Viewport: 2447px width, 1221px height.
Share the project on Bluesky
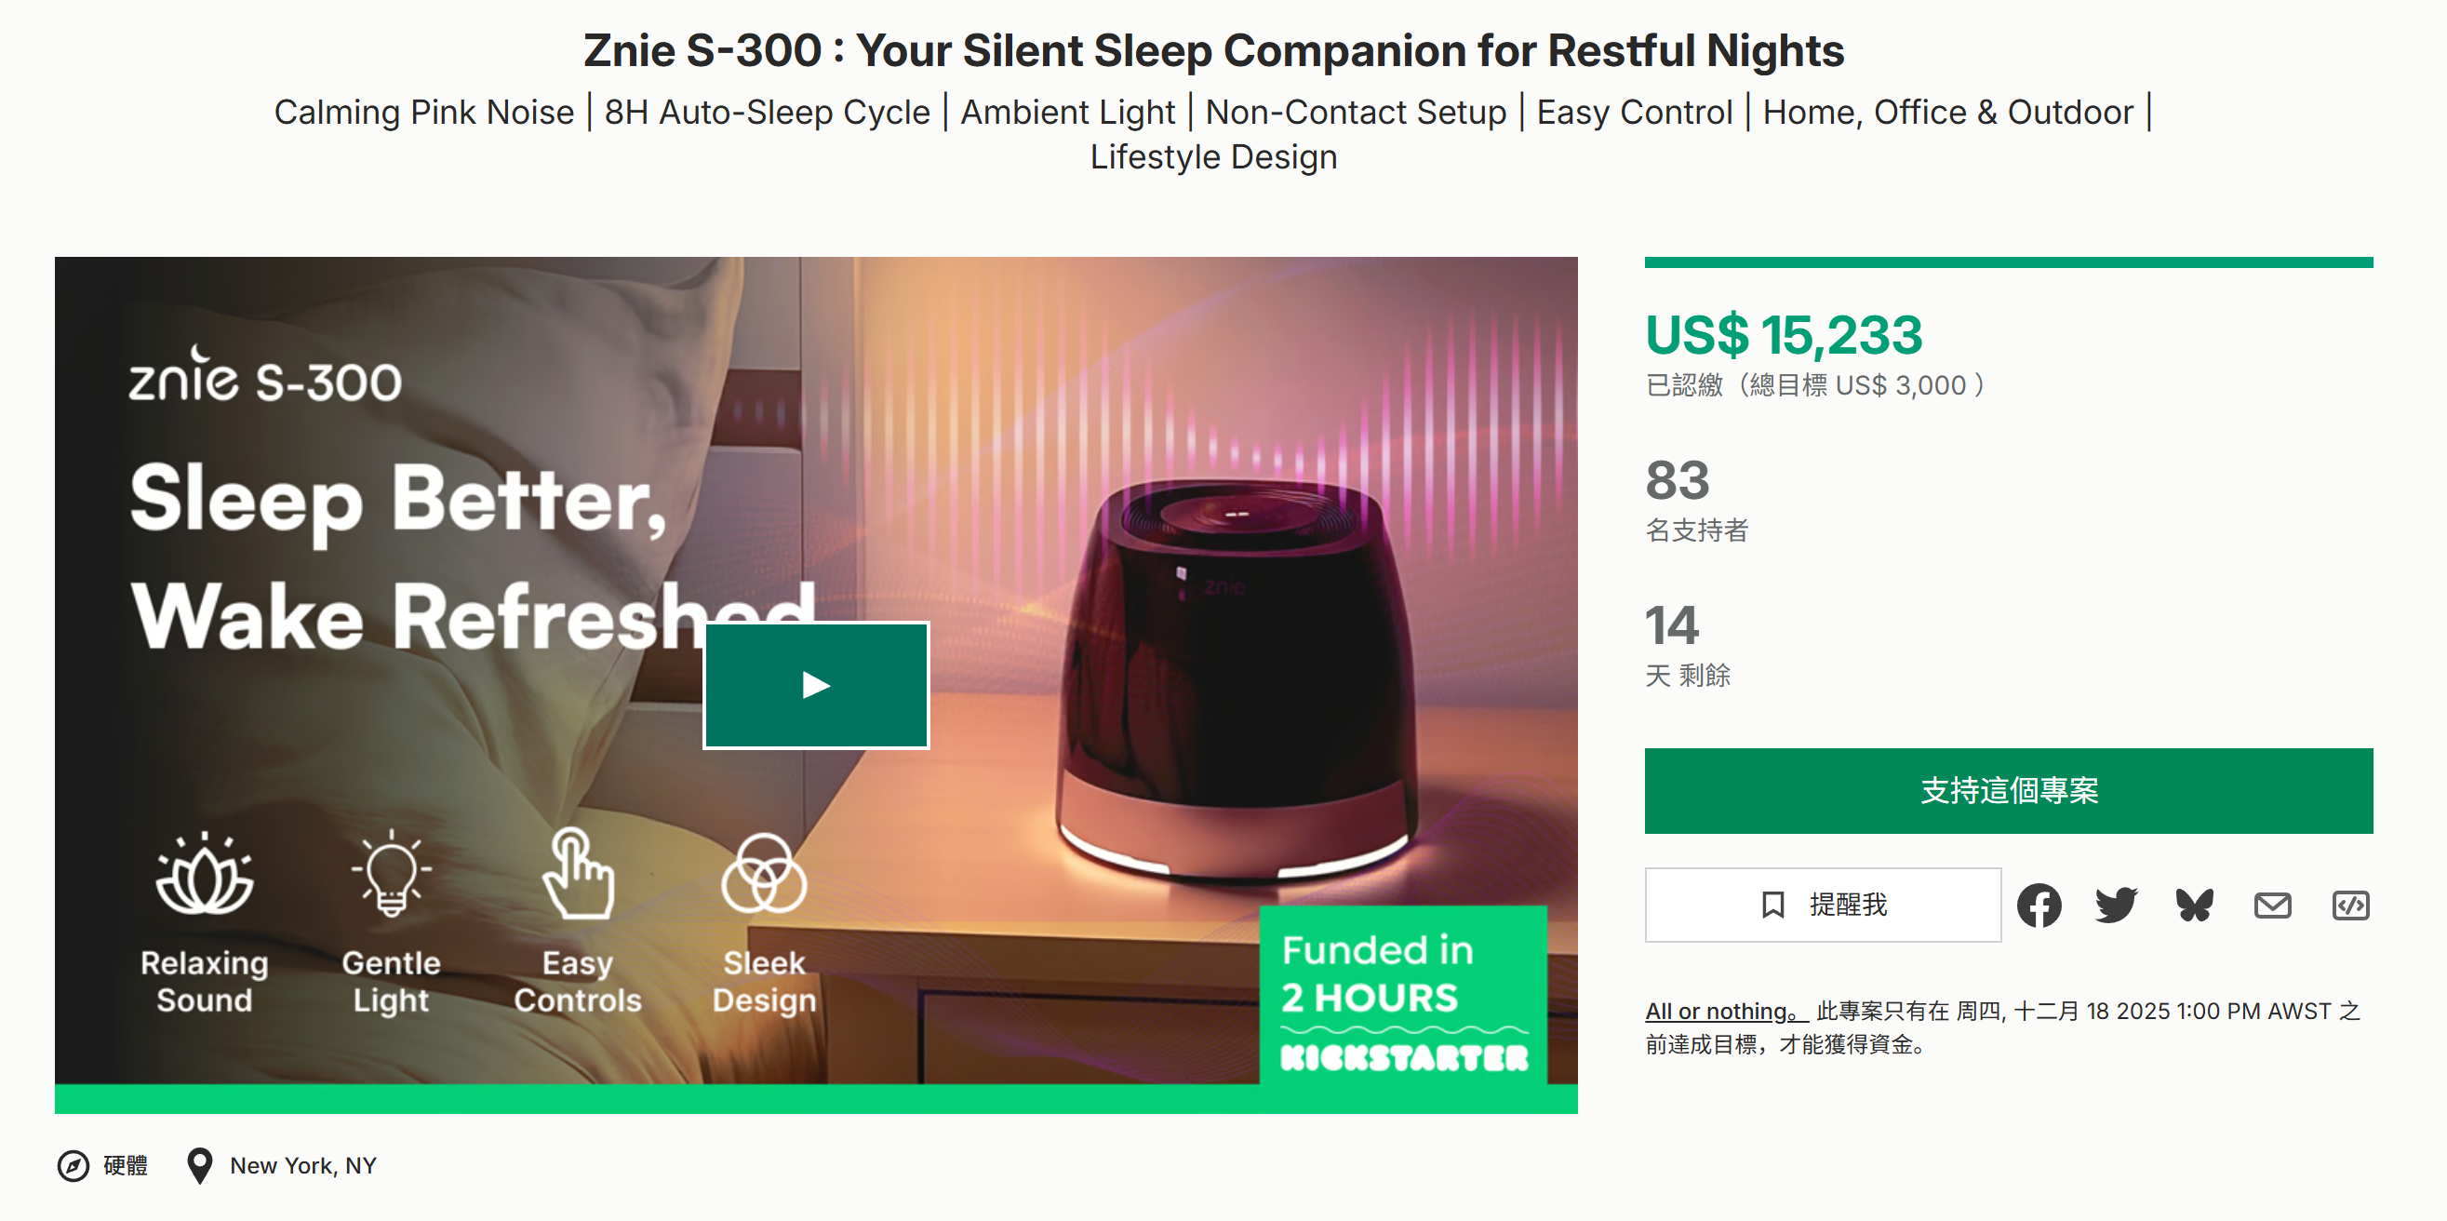(x=2194, y=905)
